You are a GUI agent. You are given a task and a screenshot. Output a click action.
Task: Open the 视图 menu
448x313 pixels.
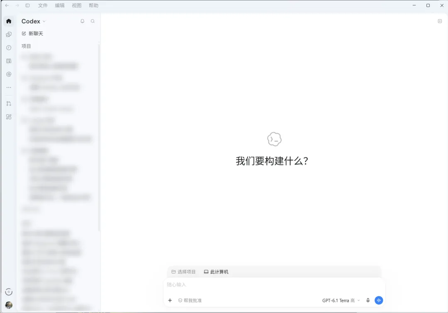click(x=77, y=5)
